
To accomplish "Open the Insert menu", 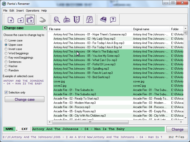I will click(20, 11).
